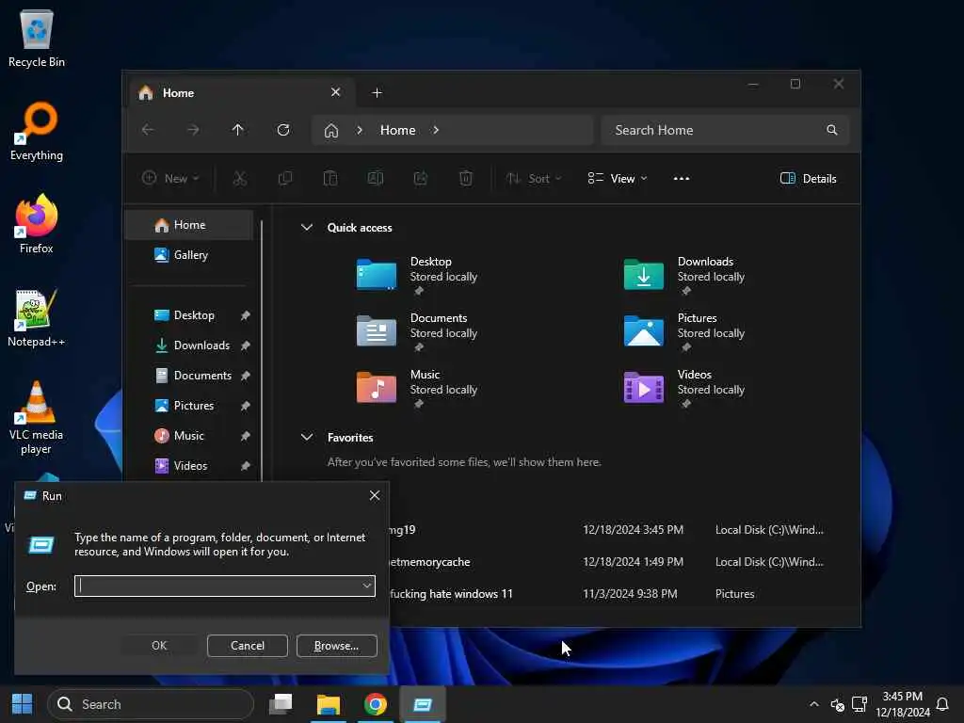This screenshot has height=723, width=964.
Task: Click the Copy toolbar icon
Action: click(x=284, y=178)
